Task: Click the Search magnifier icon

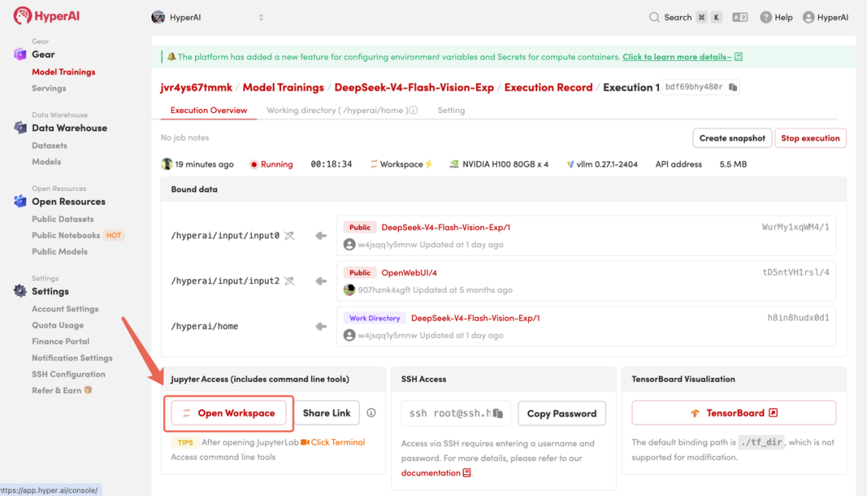Action: click(x=654, y=17)
